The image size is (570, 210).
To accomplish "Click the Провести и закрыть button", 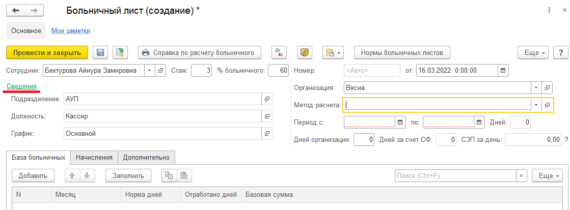I will [x=47, y=52].
